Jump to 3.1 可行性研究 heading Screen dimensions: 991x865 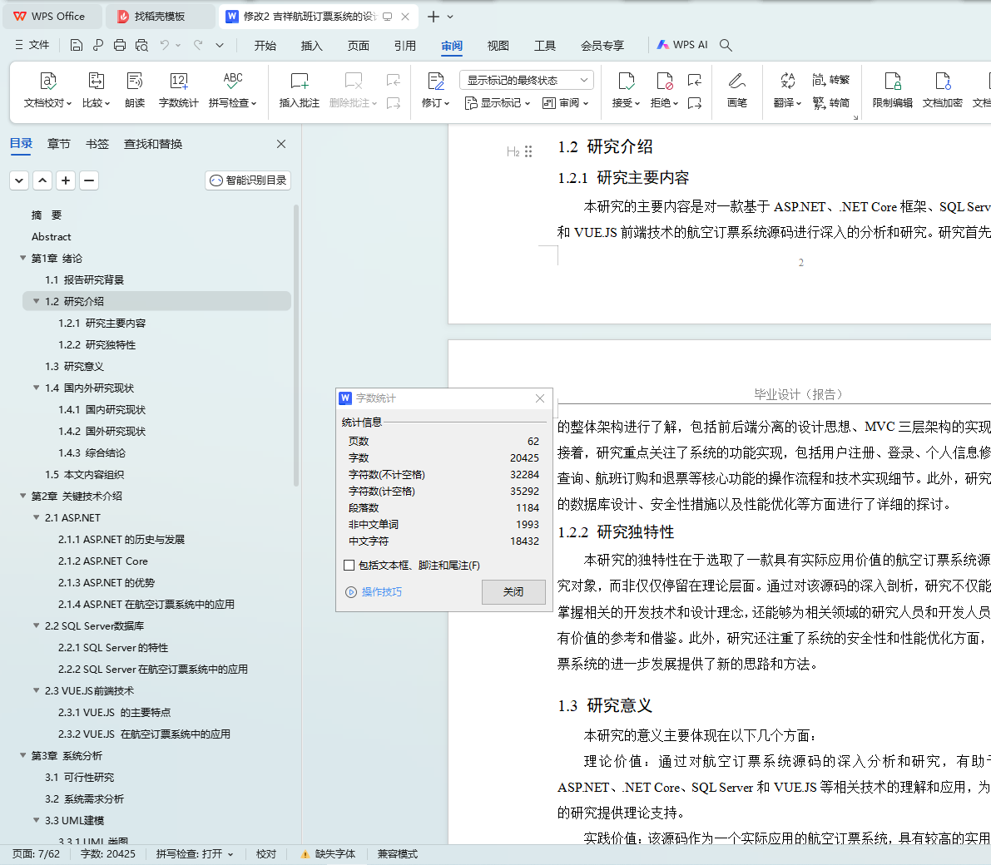(x=80, y=777)
